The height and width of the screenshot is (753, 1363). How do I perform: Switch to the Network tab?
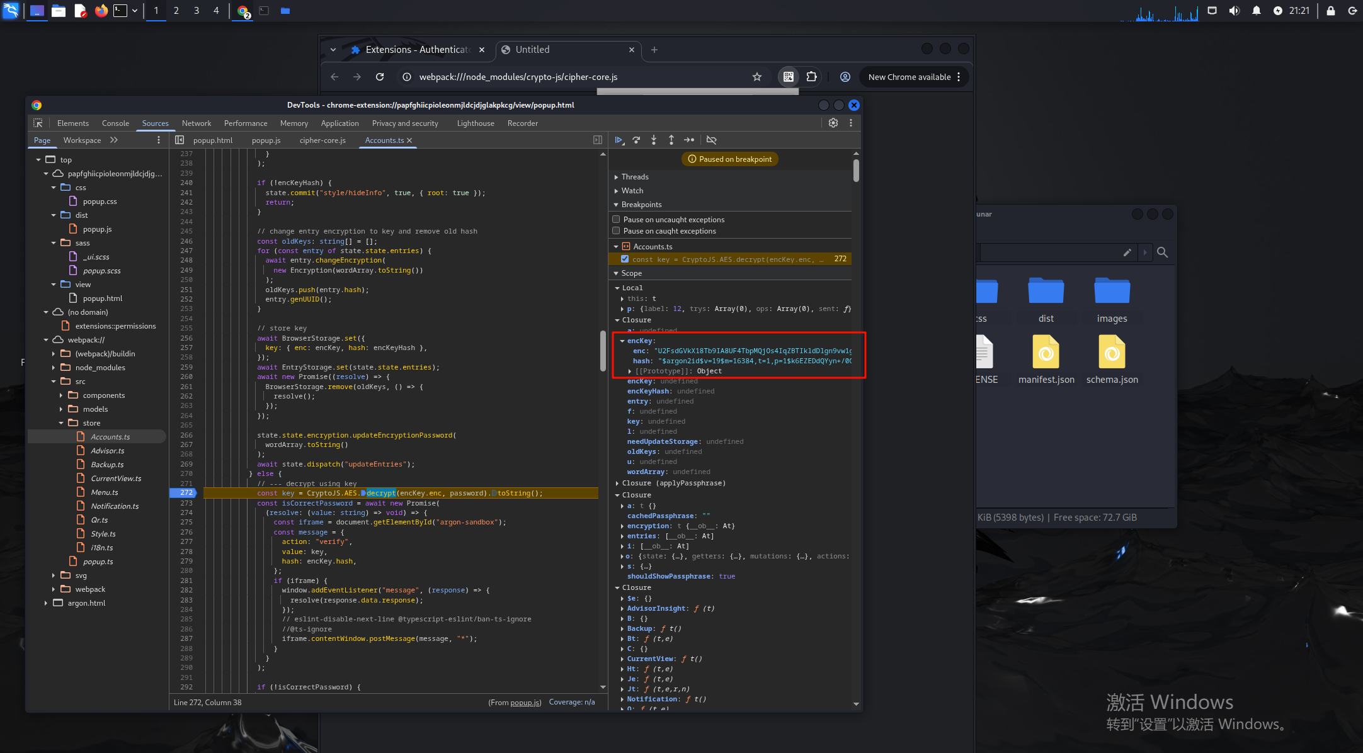[197, 123]
